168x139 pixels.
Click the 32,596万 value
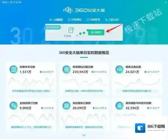click(x=132, y=108)
